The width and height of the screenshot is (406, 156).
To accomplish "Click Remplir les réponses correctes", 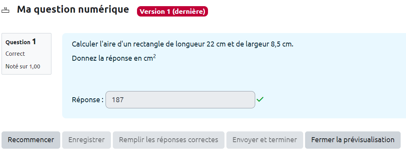I will (168, 140).
